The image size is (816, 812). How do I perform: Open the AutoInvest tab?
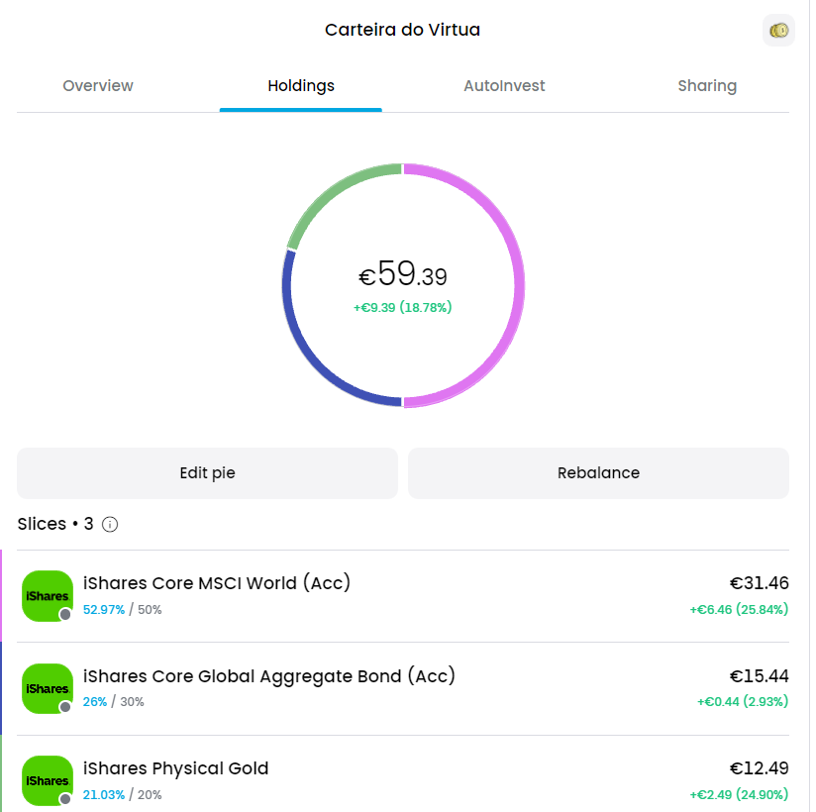click(504, 85)
